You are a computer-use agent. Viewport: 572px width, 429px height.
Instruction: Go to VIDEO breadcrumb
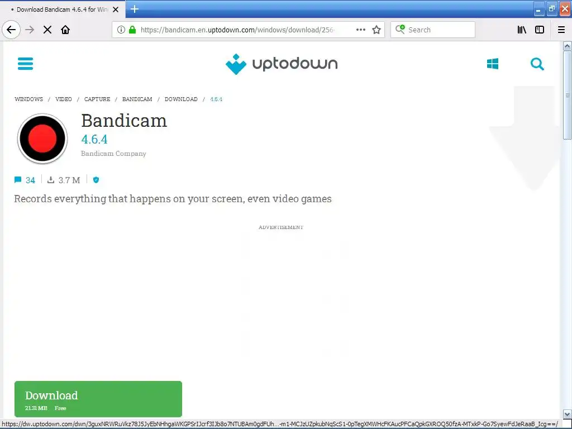(64, 99)
